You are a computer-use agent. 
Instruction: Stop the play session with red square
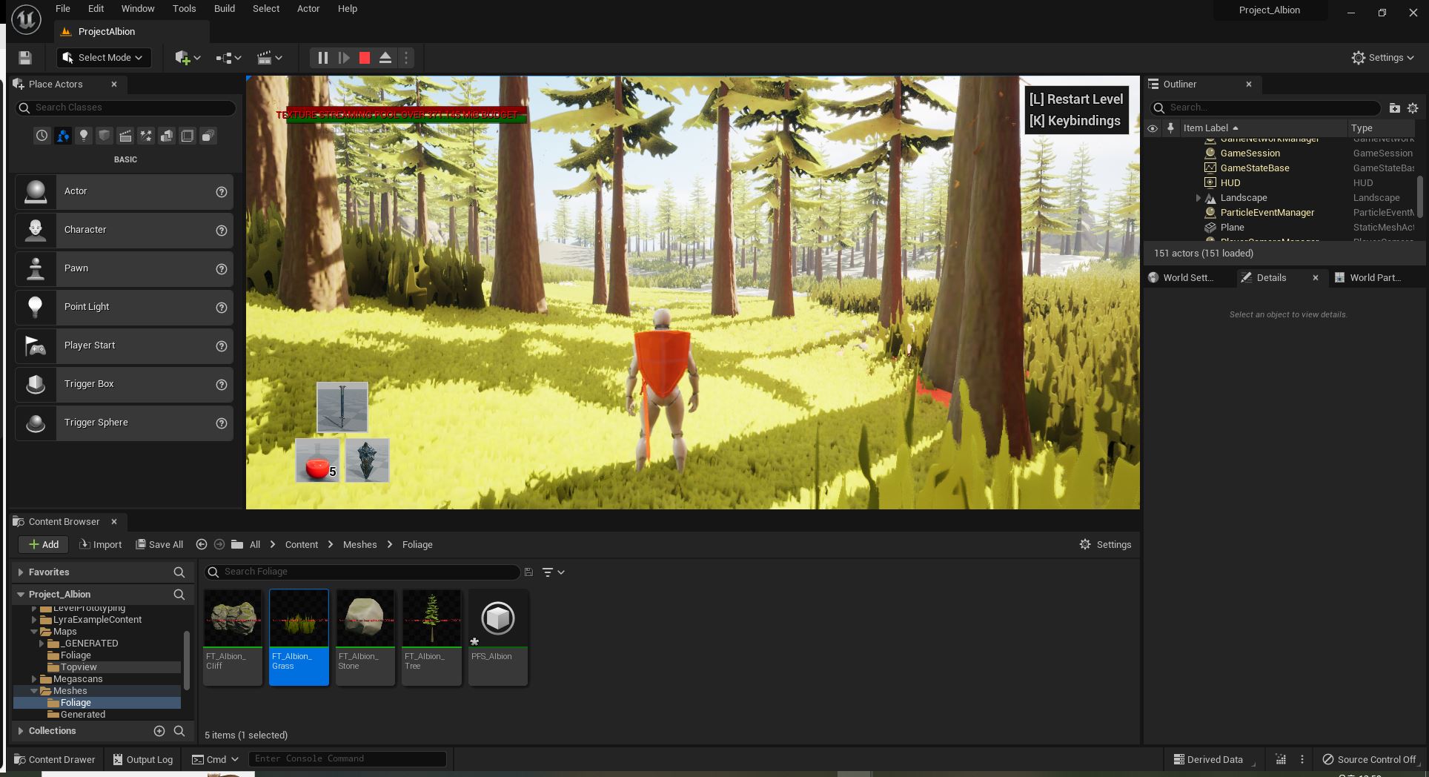click(365, 58)
